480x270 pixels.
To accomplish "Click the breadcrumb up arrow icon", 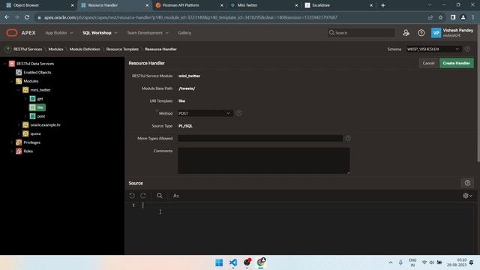I will pos(8,49).
